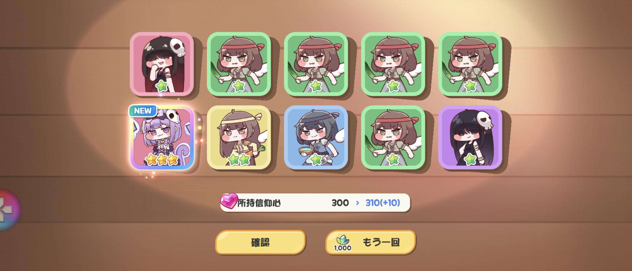
Task: Tap the 310(+10) updated faith value
Action: pos(383,203)
